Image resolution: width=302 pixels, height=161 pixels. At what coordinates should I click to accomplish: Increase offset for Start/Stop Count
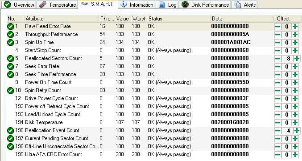[x=295, y=51]
